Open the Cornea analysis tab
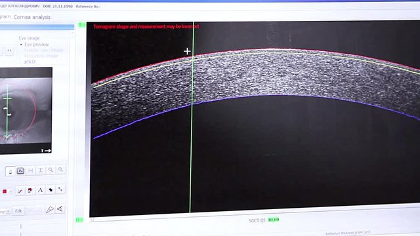The width and height of the screenshot is (420, 236). [x=32, y=17]
